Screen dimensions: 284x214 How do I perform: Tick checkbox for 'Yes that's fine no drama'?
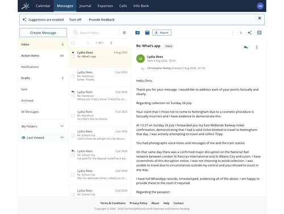click(73, 115)
